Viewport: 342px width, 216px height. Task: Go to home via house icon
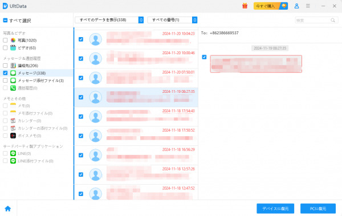(8, 209)
